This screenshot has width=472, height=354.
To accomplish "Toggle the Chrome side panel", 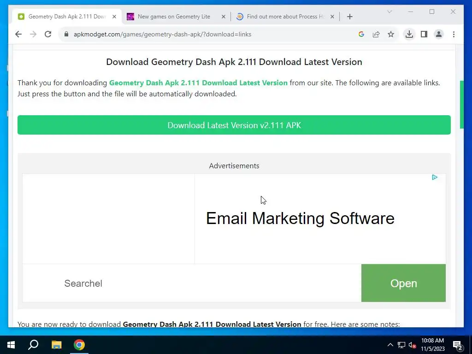I will click(x=424, y=34).
